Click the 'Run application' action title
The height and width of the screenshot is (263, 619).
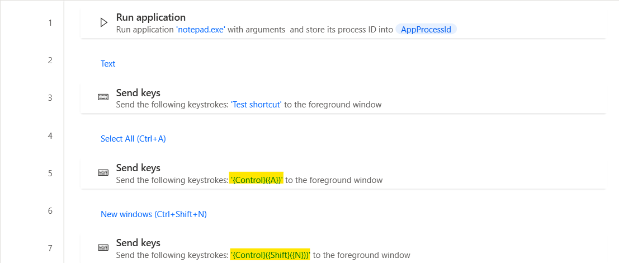tap(150, 17)
